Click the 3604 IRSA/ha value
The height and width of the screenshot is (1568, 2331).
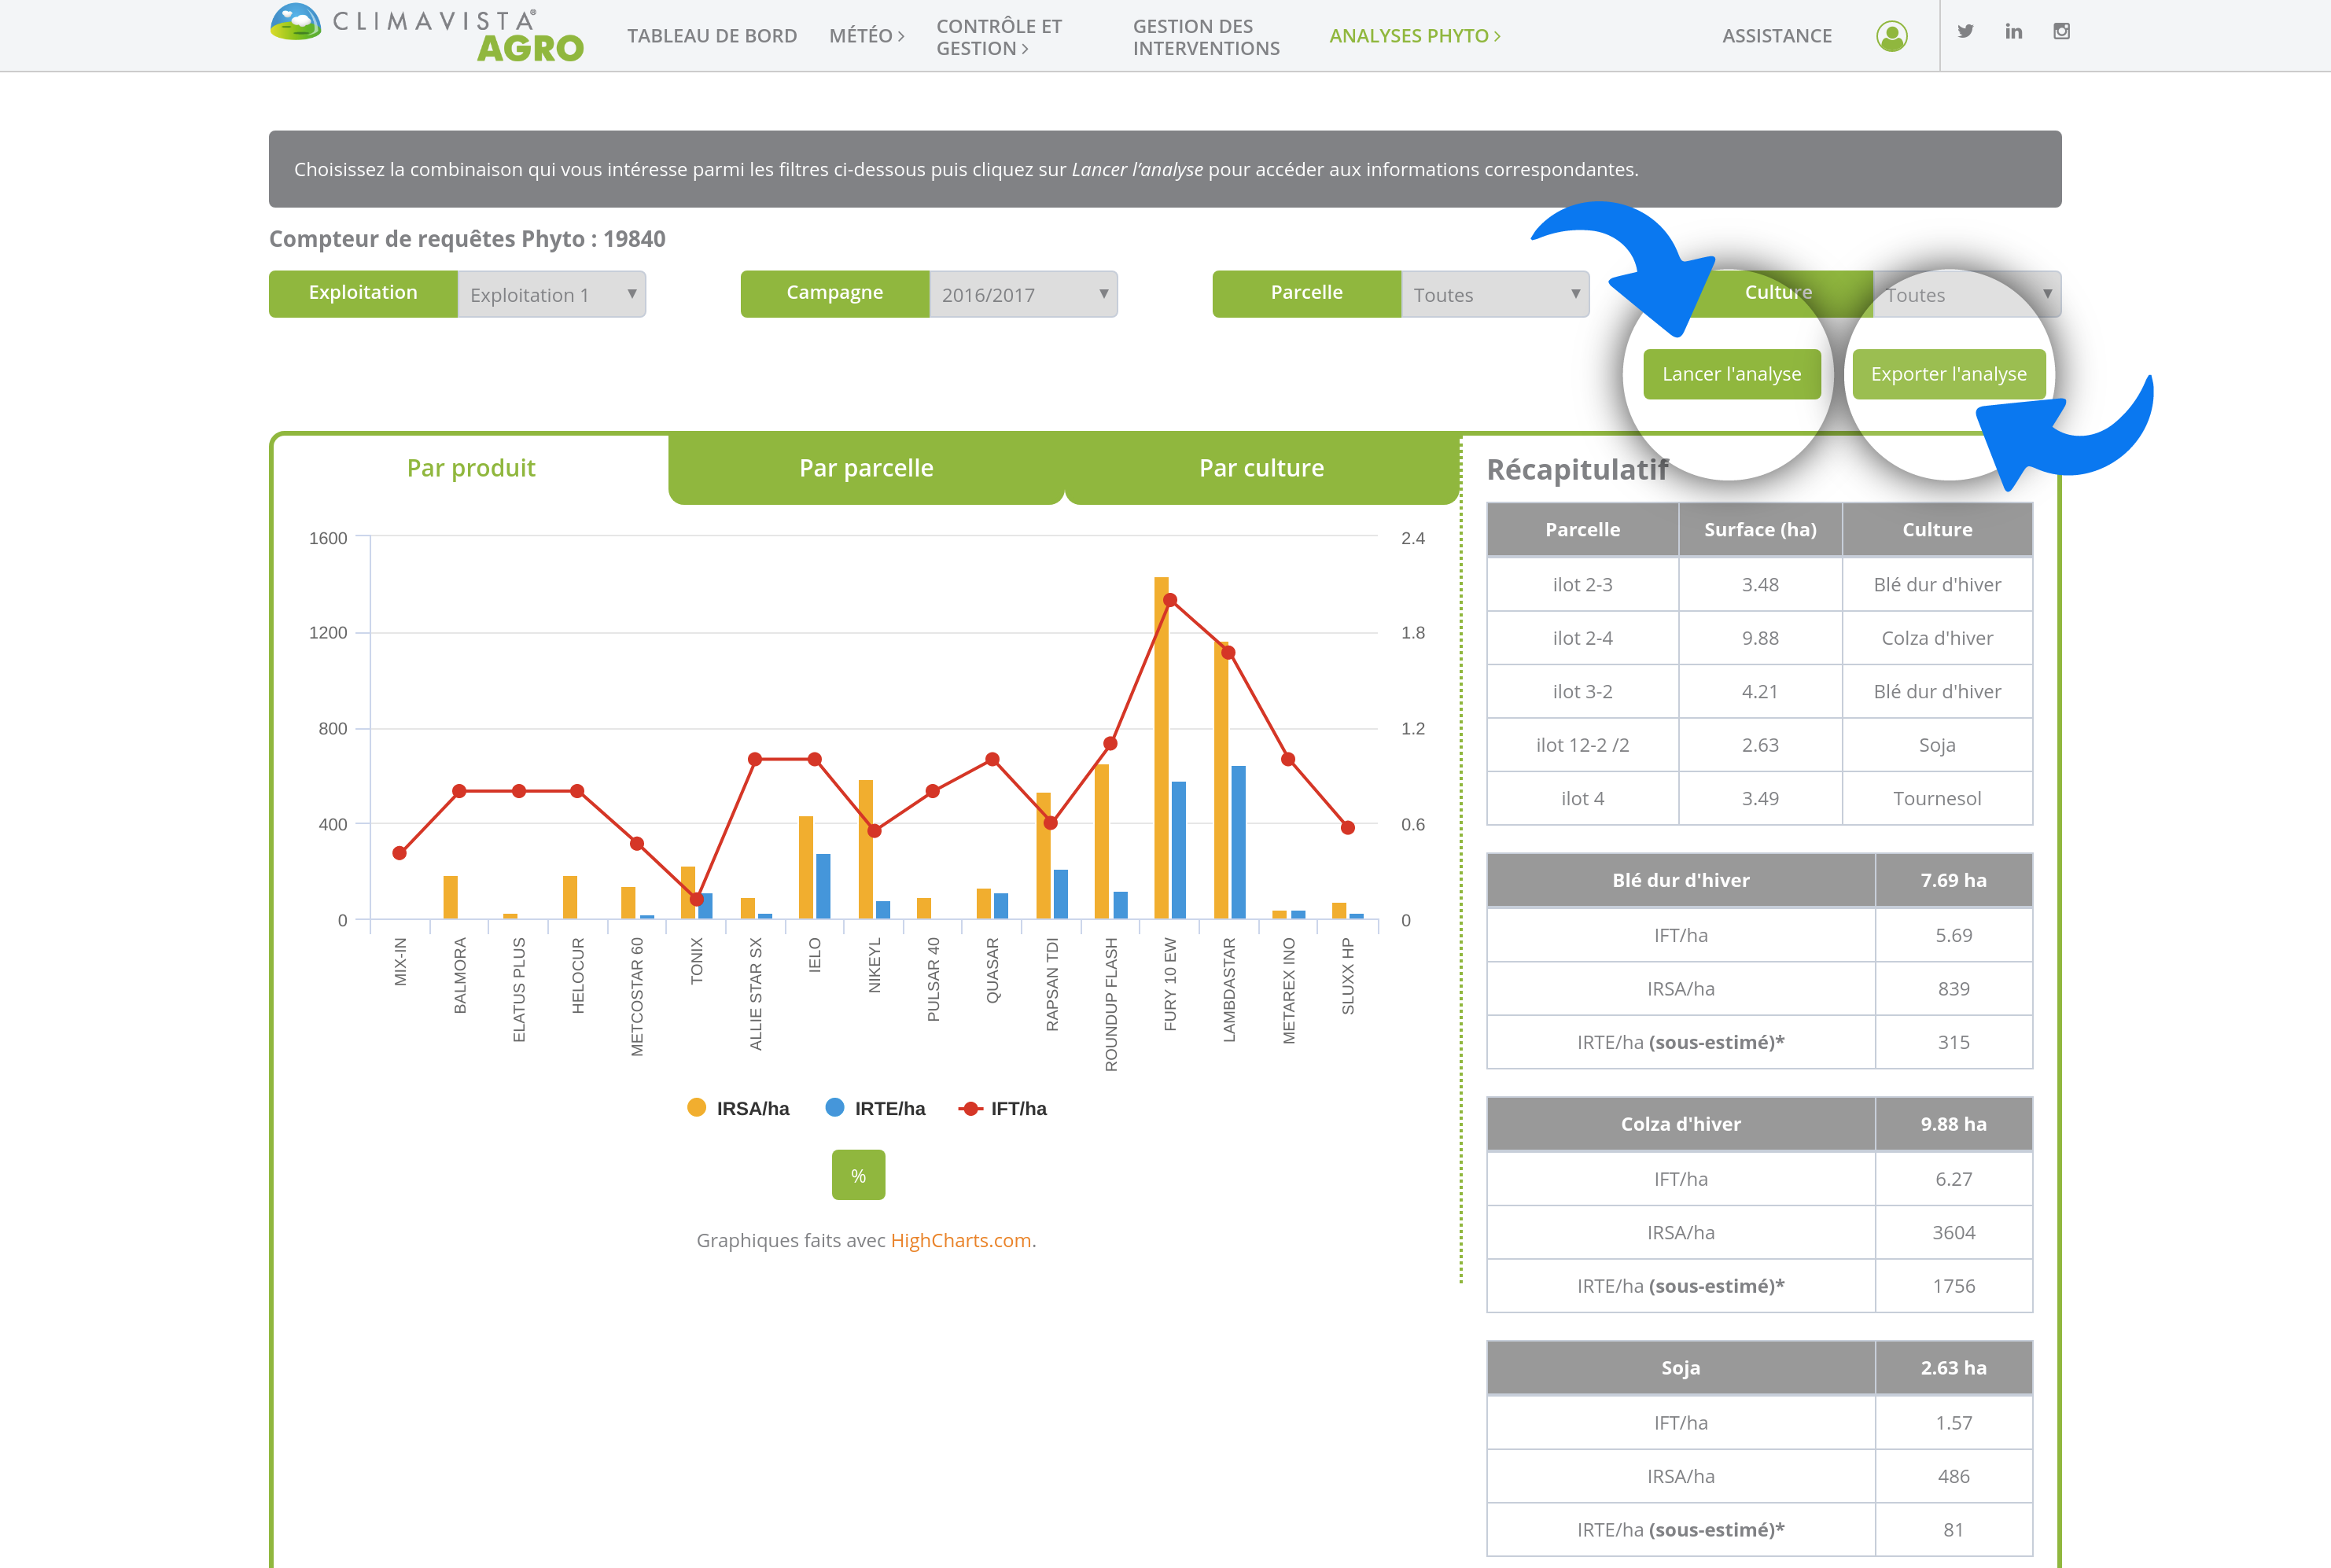click(x=1954, y=1232)
